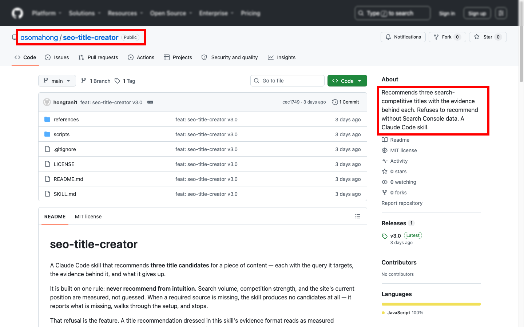Open the README outline list icon
524x327 pixels.
click(x=358, y=216)
